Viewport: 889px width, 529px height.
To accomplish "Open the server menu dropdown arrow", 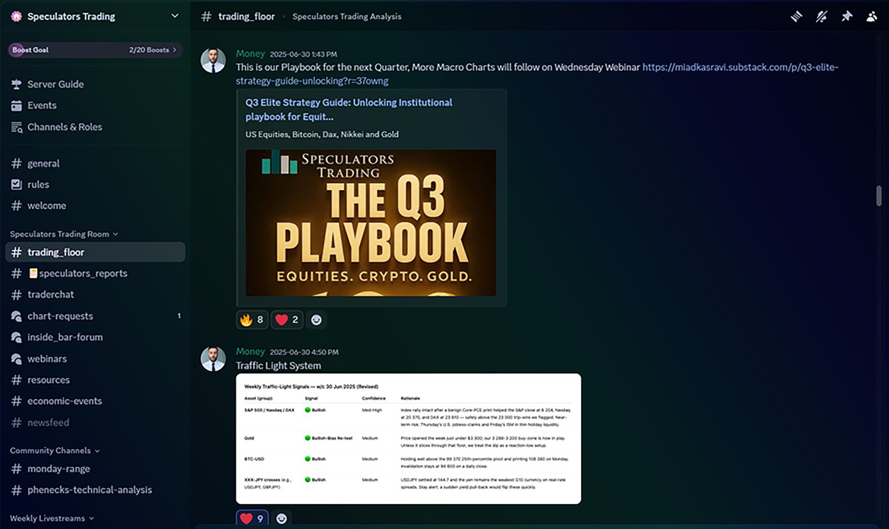I will (174, 16).
